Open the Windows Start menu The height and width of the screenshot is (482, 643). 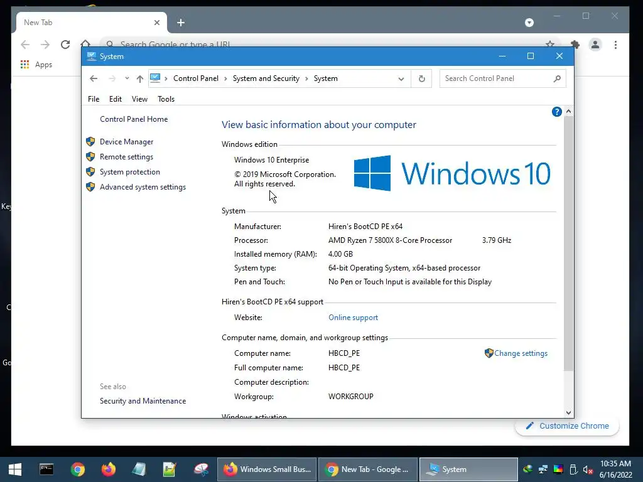[15, 469]
